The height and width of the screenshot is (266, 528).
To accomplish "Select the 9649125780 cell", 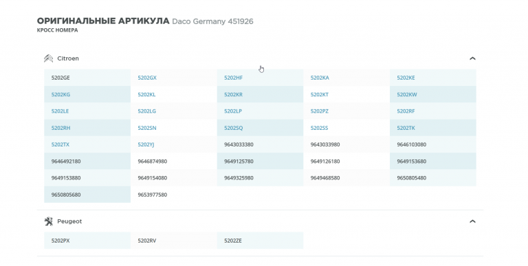I will (x=260, y=162).
